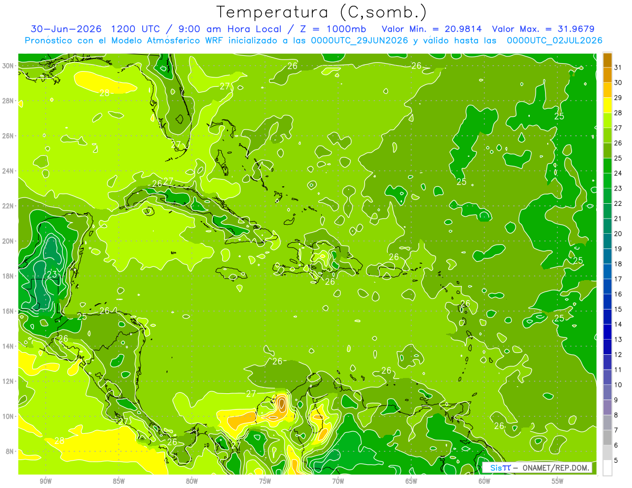Viewport: 632px width, 488px height.
Task: Click legend scale value "29"
Action: click(618, 98)
